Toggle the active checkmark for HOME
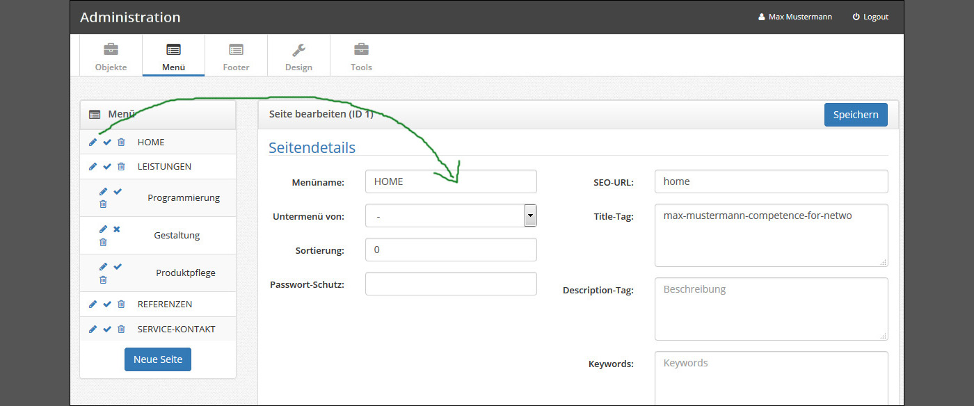 [x=107, y=142]
